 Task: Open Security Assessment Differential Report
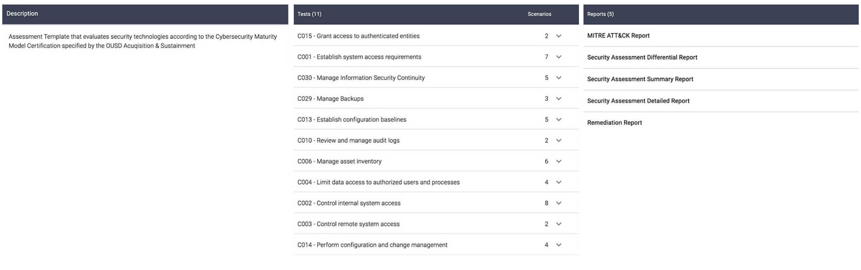point(642,57)
